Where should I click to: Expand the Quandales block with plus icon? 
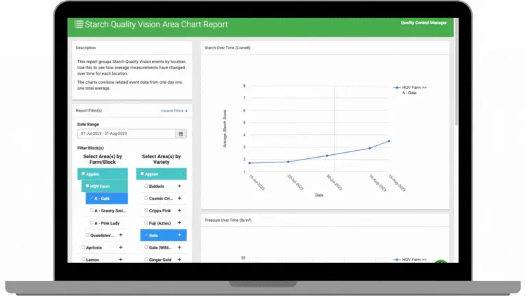click(x=121, y=235)
